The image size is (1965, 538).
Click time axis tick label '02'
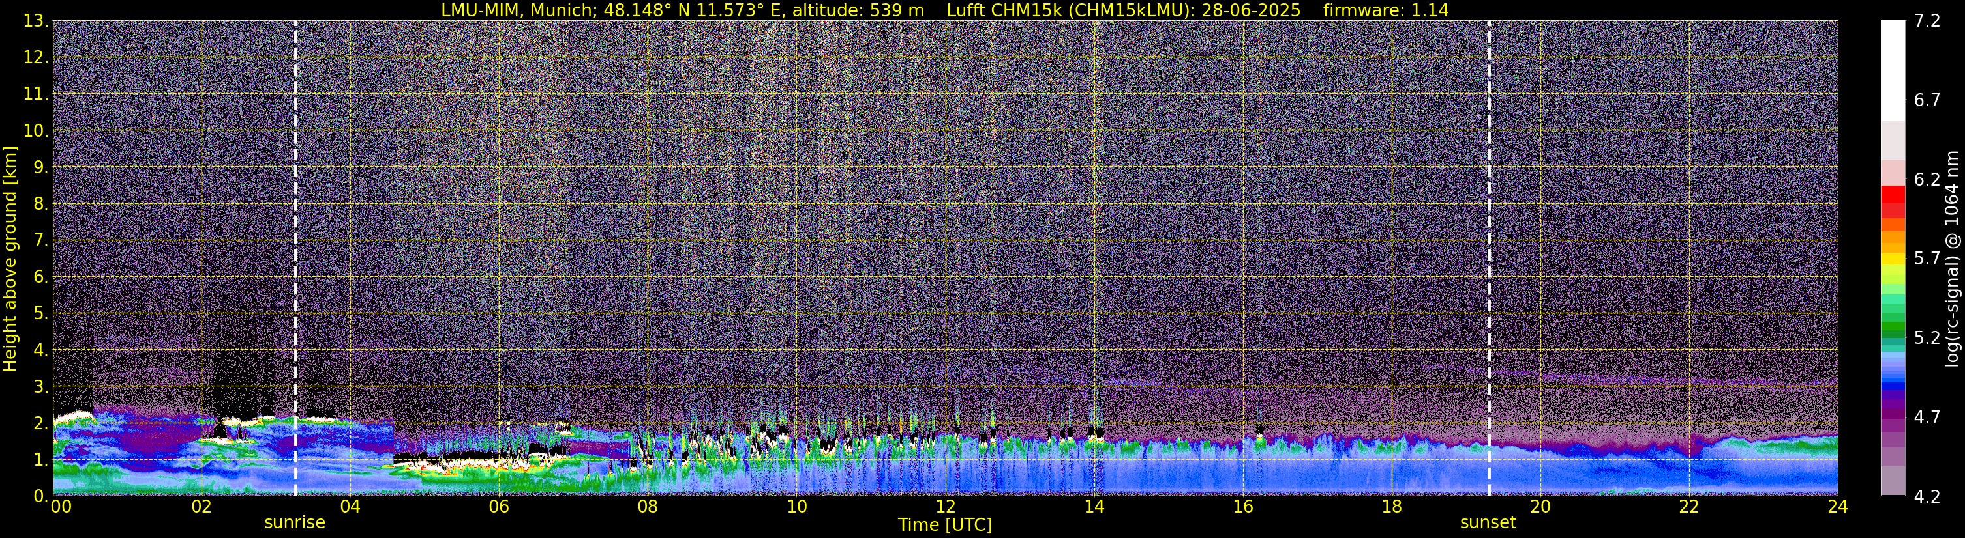202,507
